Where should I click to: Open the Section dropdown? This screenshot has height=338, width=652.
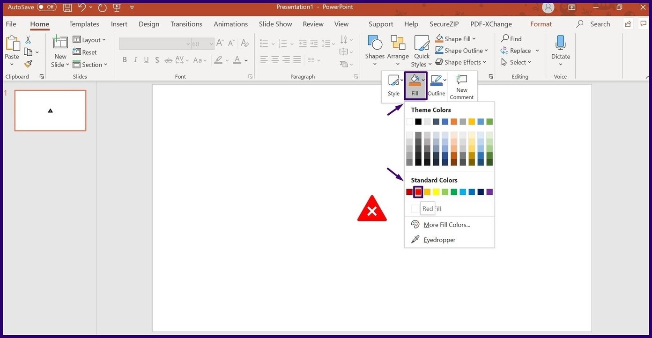click(x=90, y=65)
